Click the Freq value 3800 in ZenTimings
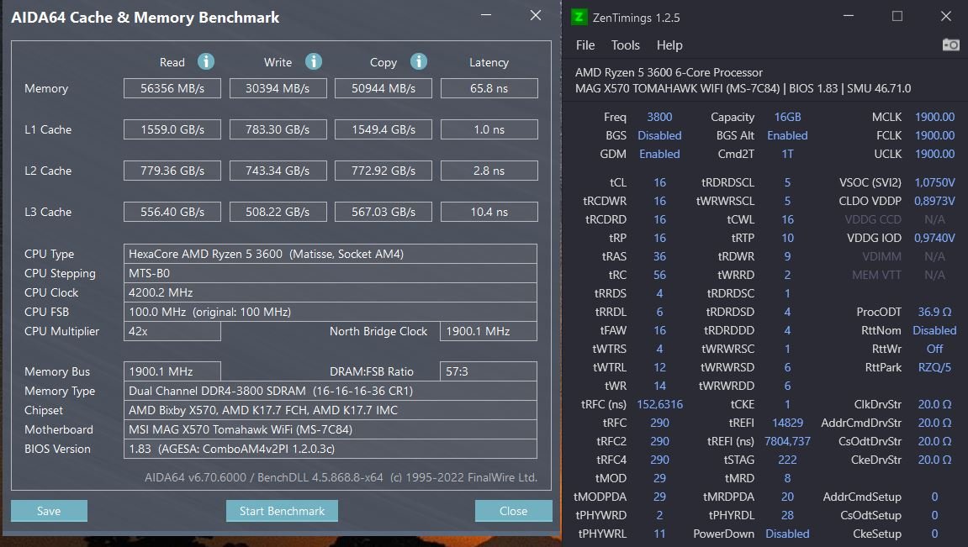This screenshot has height=547, width=968. pos(659,117)
